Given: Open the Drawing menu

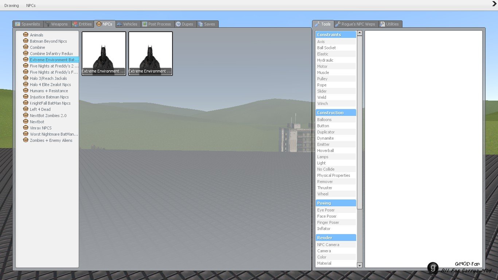Looking at the screenshot, I should click(x=12, y=5).
